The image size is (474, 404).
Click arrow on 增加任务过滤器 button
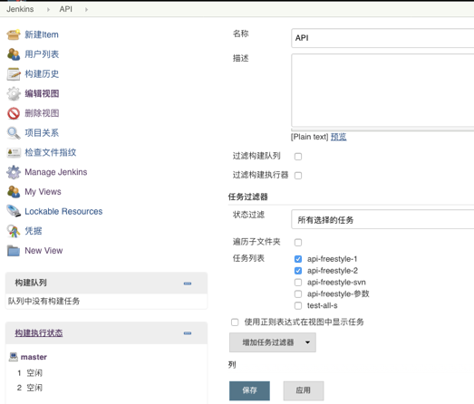[307, 342]
